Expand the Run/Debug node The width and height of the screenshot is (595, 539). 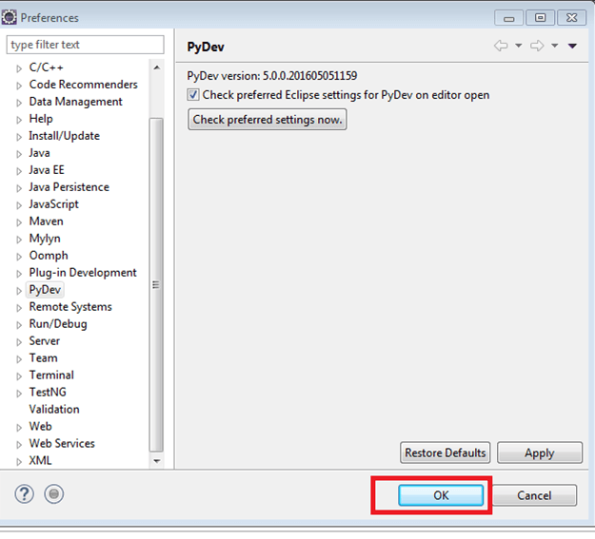point(19,325)
